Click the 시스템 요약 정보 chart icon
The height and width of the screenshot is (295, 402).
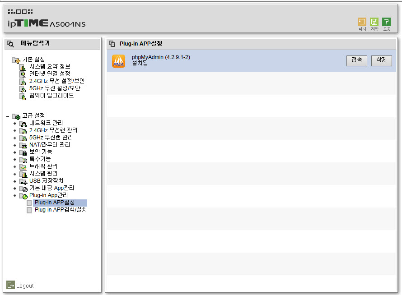tap(23, 67)
